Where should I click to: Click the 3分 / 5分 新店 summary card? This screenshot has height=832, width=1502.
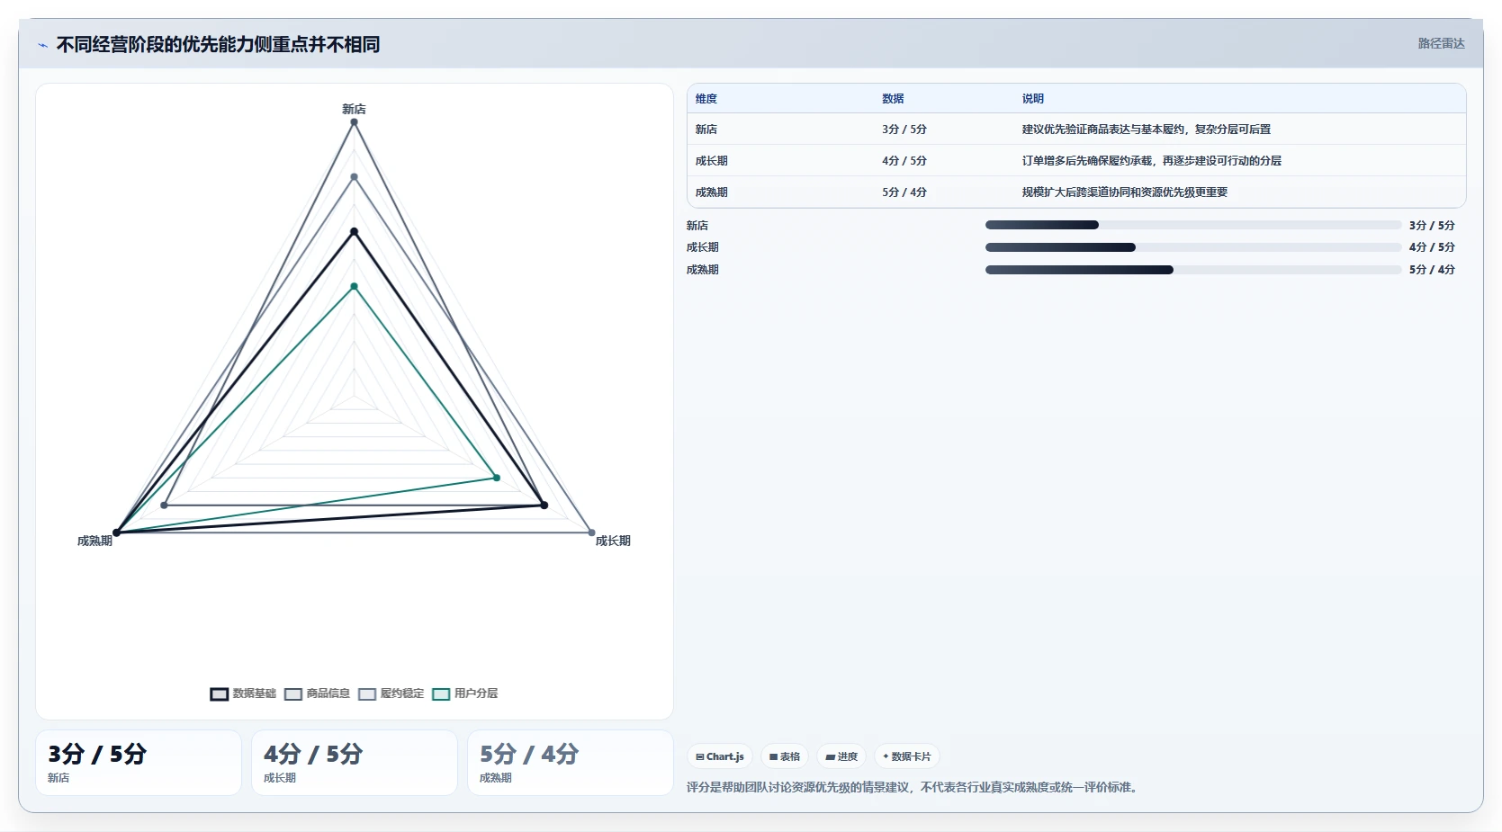(139, 763)
